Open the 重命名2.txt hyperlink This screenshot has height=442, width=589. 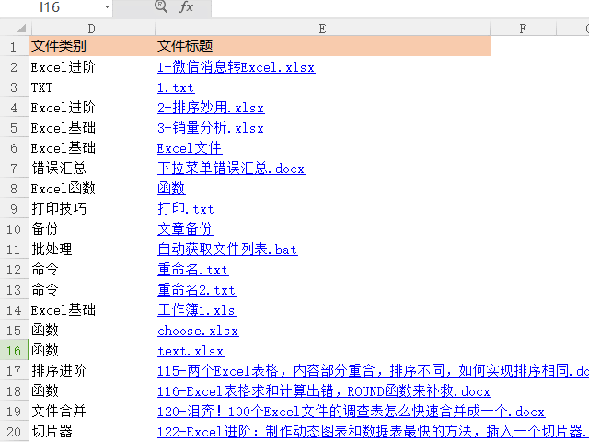point(196,290)
